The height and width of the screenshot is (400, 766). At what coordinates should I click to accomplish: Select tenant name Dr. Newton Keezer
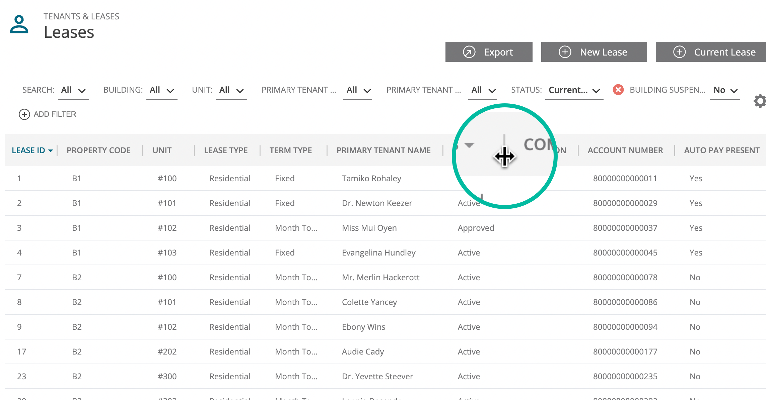pos(377,203)
